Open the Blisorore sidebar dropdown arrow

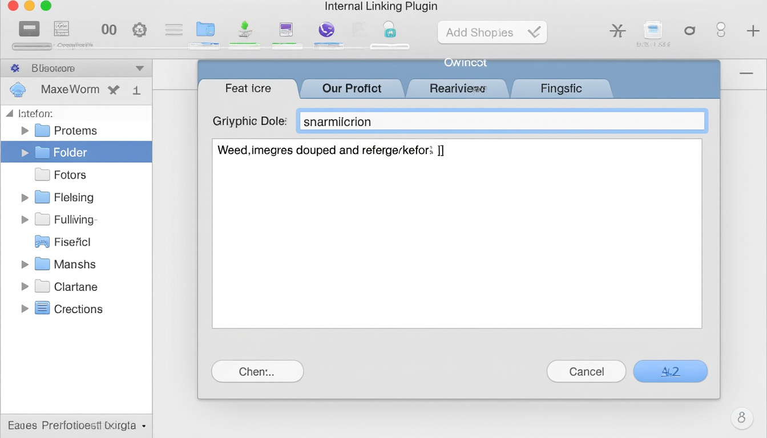[x=140, y=68]
